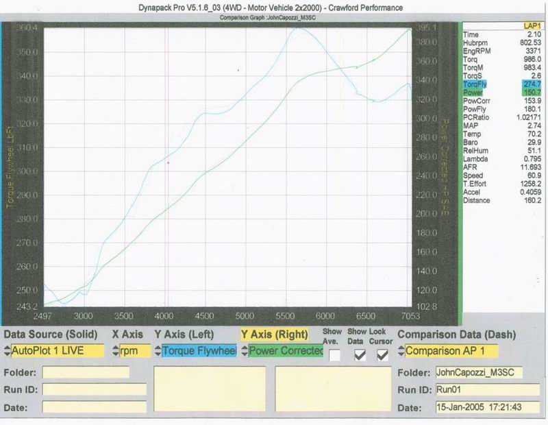This screenshot has height=425, width=548.
Task: Click the stepper arrows beside Torque Flywheel
Action: point(158,351)
